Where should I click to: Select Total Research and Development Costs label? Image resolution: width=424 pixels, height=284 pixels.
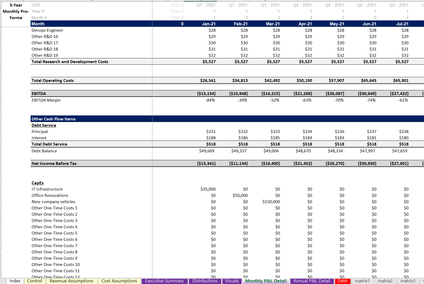(x=70, y=62)
